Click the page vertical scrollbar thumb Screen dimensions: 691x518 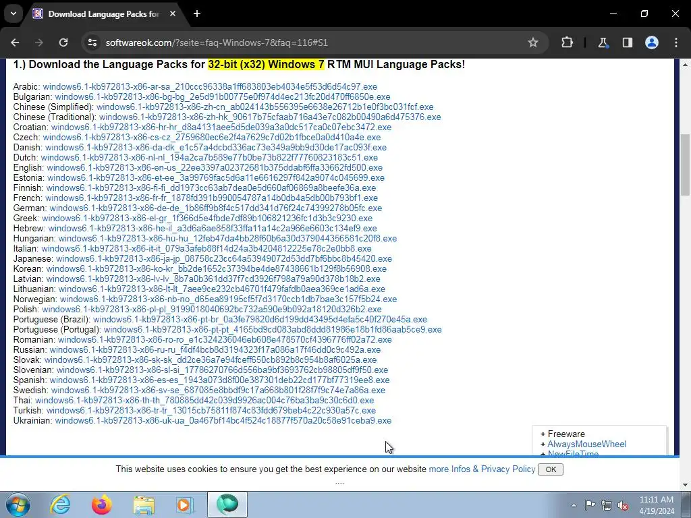pyautogui.click(x=686, y=165)
